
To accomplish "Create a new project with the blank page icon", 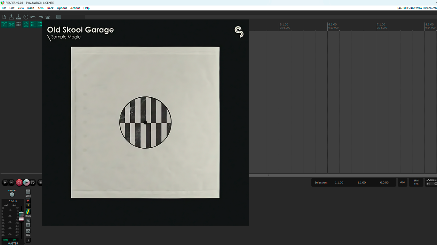I will pos(4,17).
